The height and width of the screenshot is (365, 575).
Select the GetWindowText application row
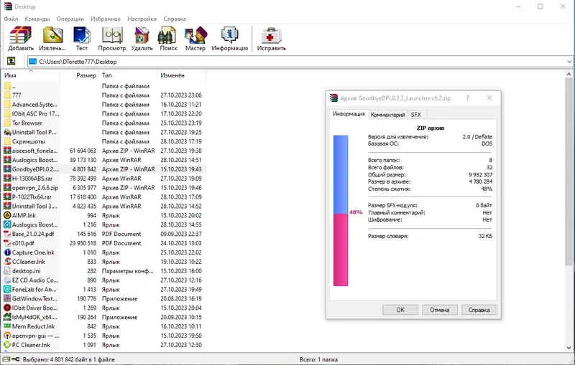pyautogui.click(x=104, y=299)
